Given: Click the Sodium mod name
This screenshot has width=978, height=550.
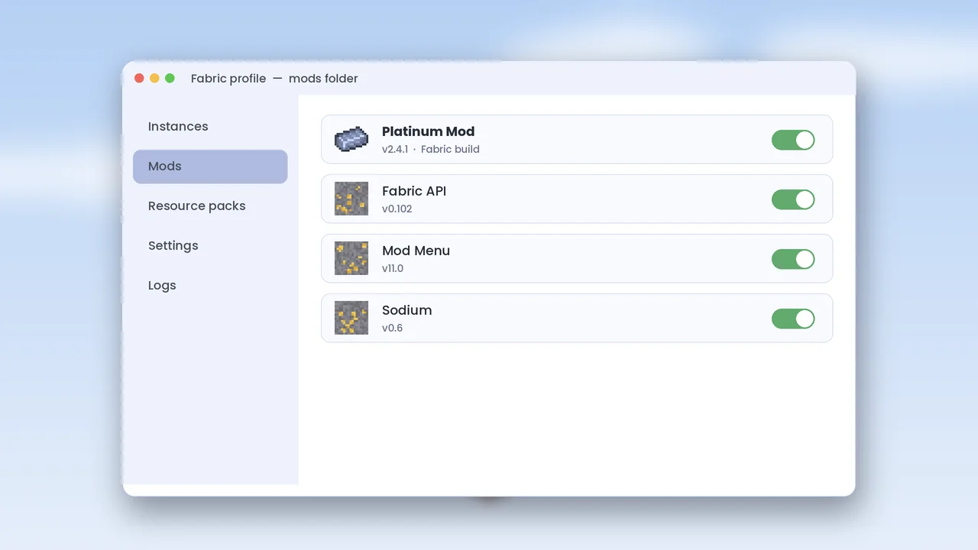Looking at the screenshot, I should [x=407, y=310].
